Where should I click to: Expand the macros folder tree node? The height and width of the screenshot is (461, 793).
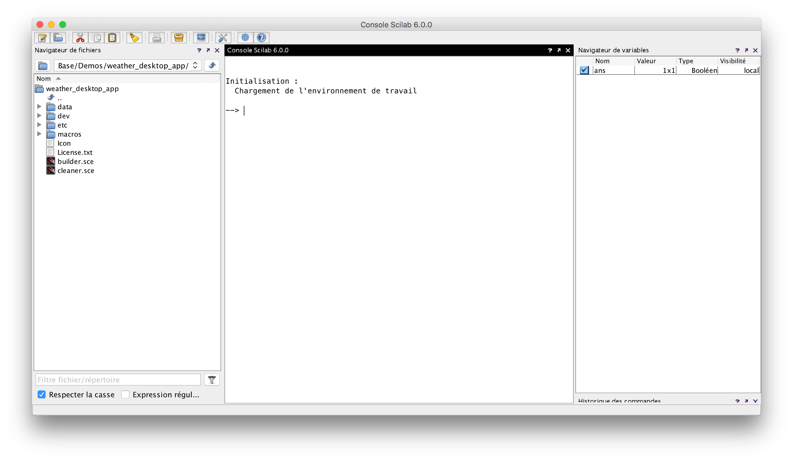tap(39, 134)
